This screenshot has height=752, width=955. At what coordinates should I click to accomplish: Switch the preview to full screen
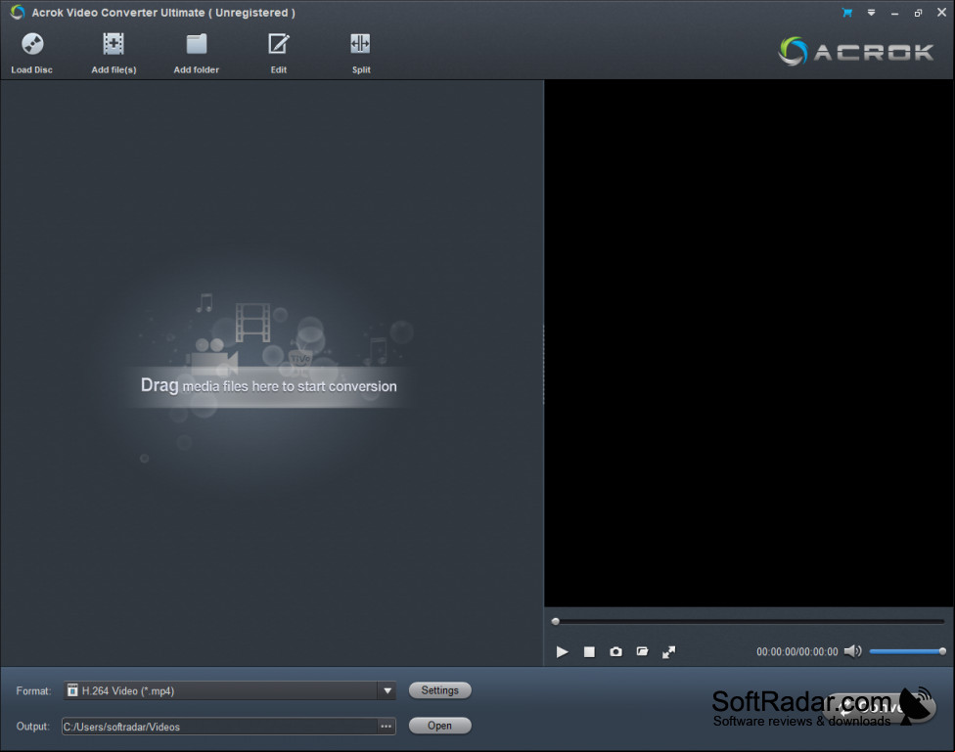pos(668,652)
